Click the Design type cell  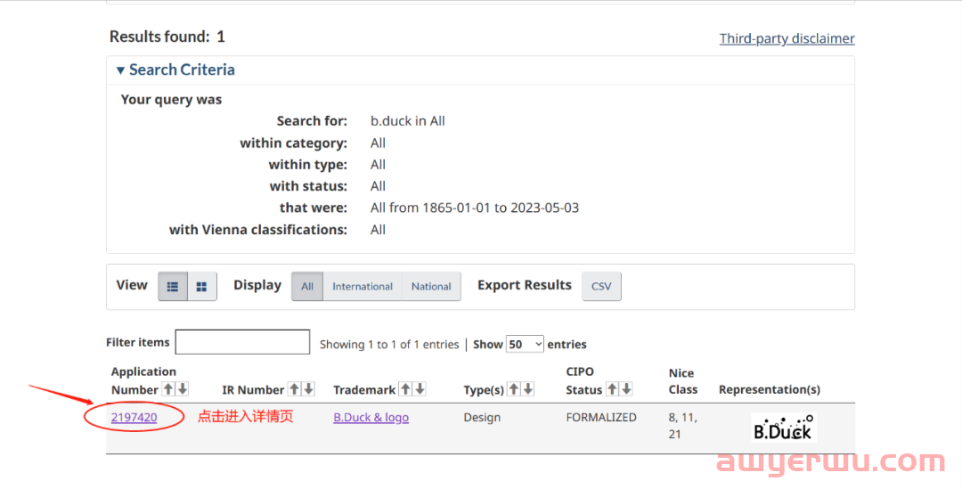click(x=482, y=417)
